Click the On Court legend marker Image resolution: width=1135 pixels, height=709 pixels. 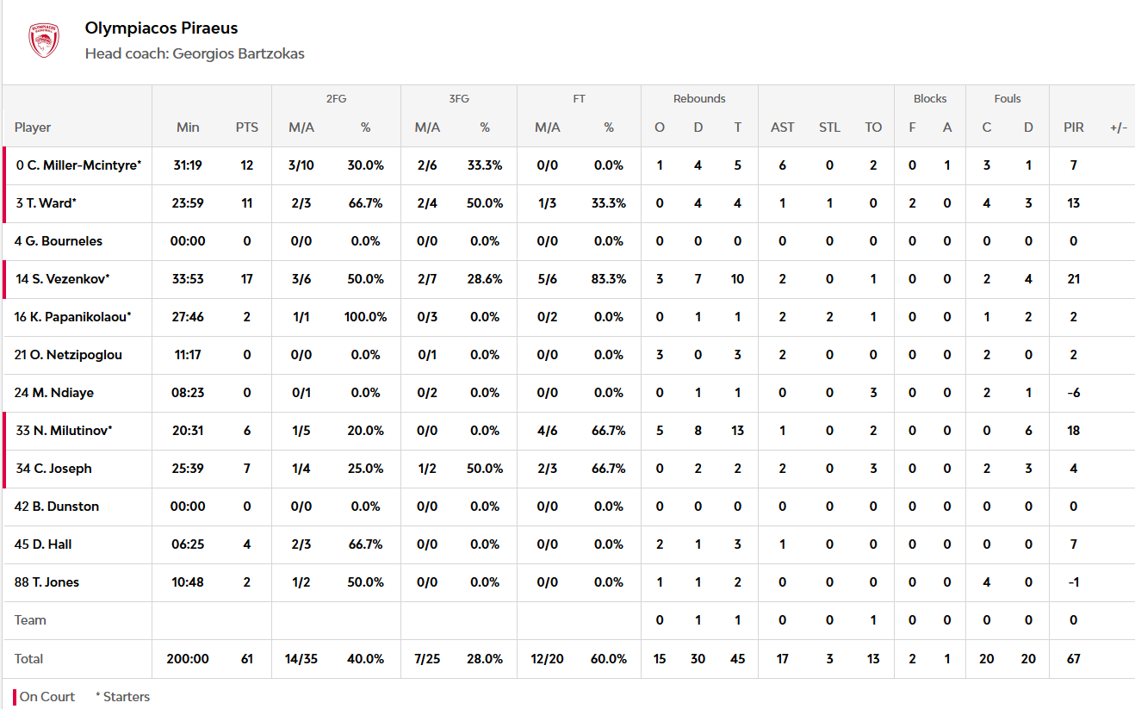[x=15, y=697]
